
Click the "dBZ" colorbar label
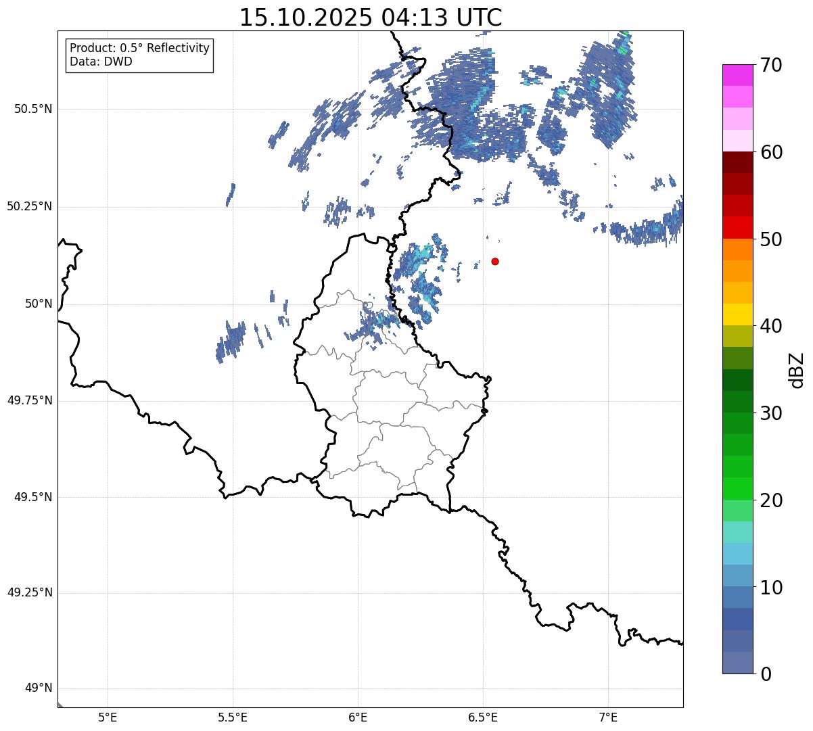tap(797, 369)
